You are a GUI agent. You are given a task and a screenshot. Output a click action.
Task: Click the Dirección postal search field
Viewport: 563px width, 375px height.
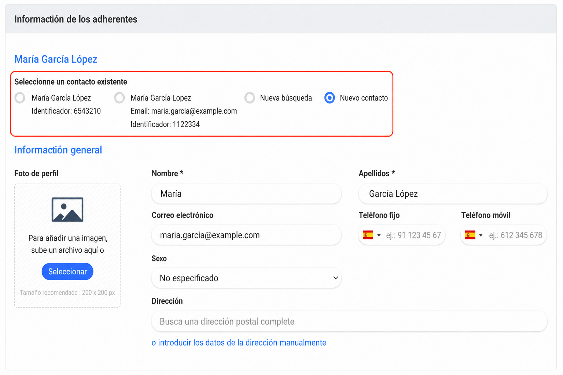click(349, 322)
